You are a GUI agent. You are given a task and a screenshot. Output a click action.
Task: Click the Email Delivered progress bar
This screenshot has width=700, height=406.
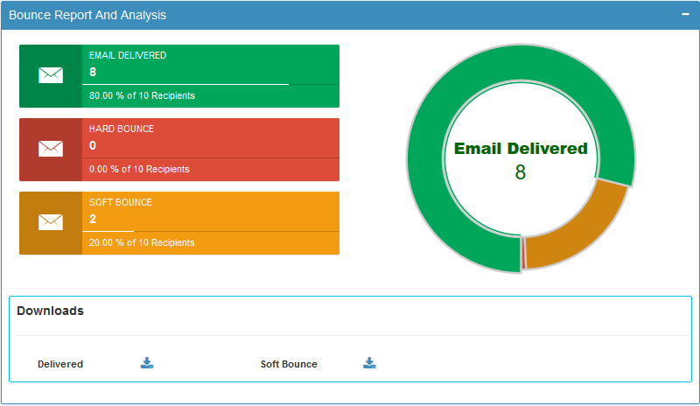click(x=189, y=84)
